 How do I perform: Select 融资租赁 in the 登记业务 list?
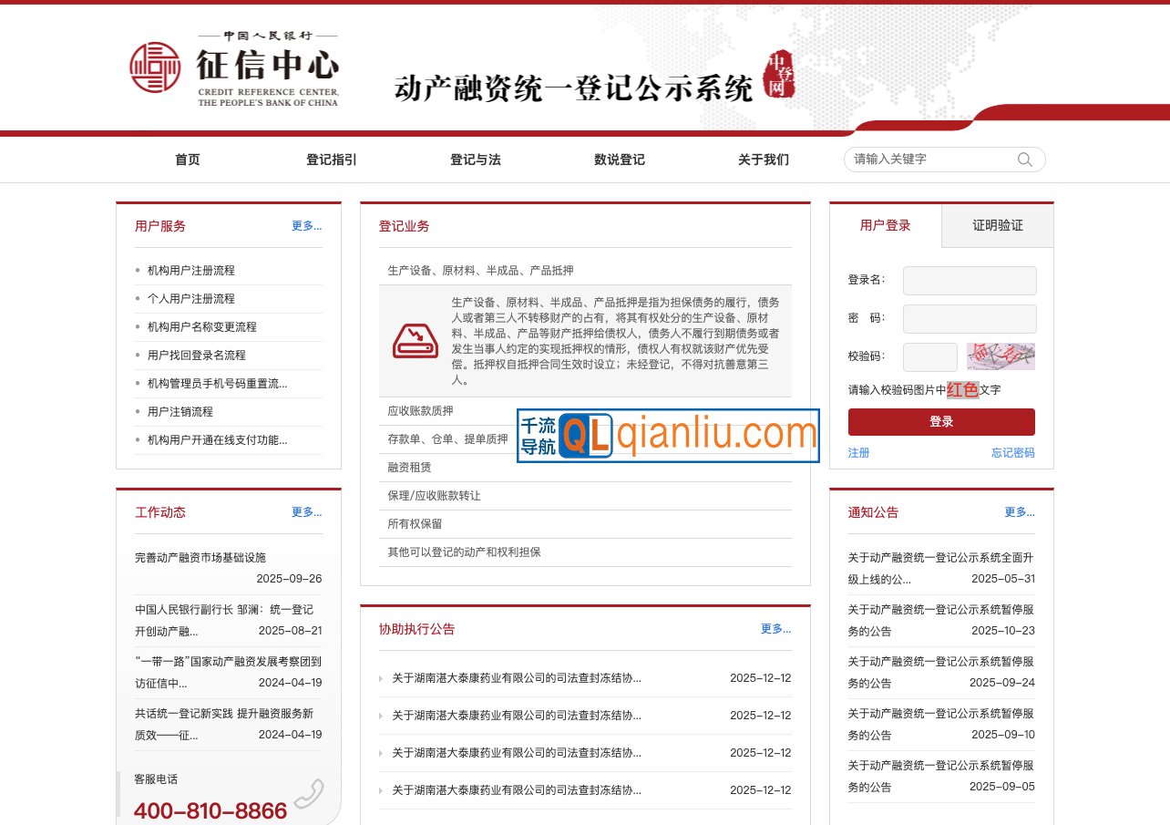[x=406, y=467]
